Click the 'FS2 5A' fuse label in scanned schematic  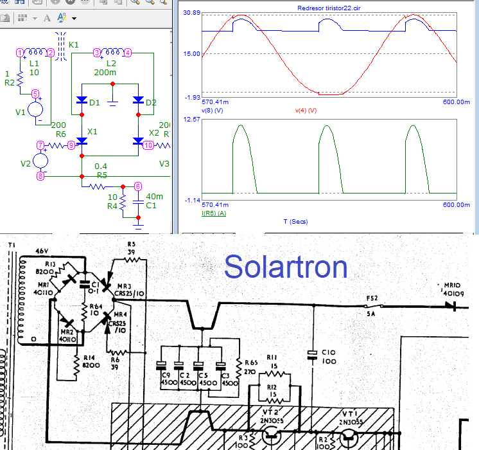click(372, 305)
